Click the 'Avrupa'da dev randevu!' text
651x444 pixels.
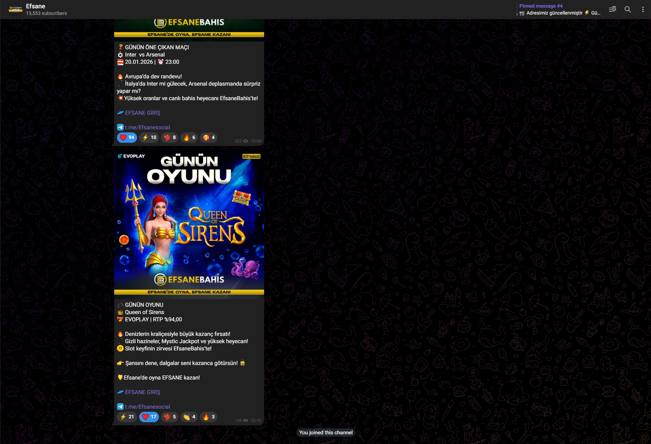[x=153, y=77]
